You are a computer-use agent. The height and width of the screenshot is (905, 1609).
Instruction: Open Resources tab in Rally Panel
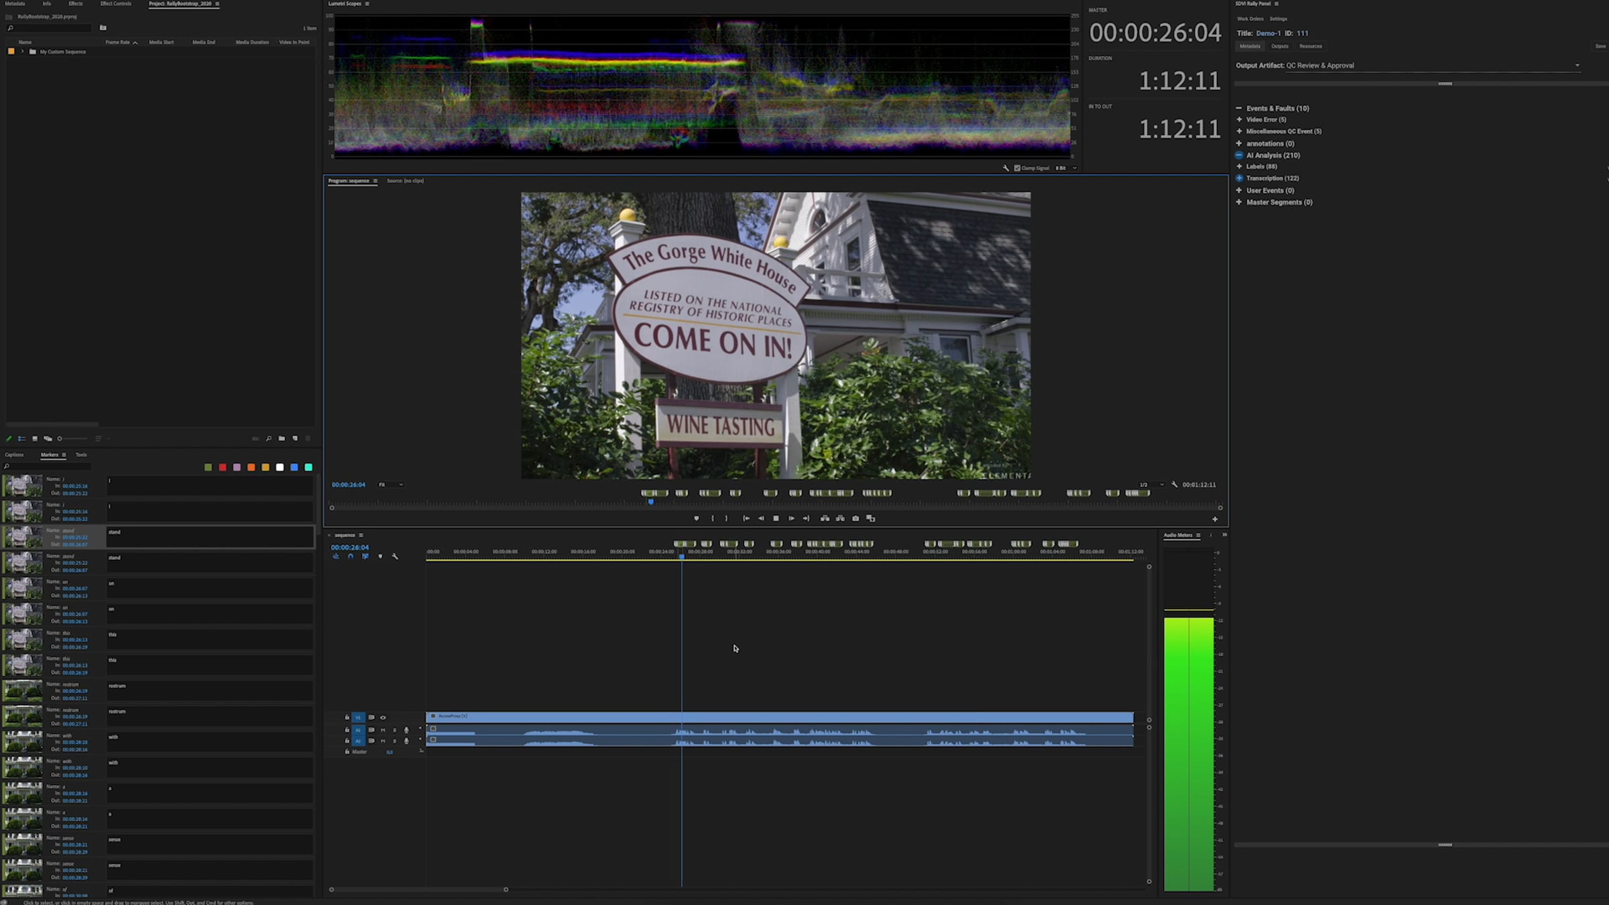1311,46
